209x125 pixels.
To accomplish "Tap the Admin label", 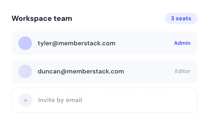I will coord(182,43).
